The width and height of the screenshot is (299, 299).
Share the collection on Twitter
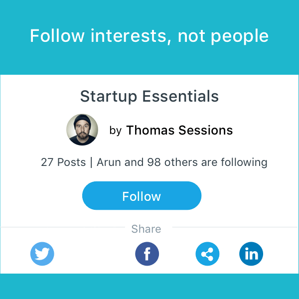click(x=42, y=254)
